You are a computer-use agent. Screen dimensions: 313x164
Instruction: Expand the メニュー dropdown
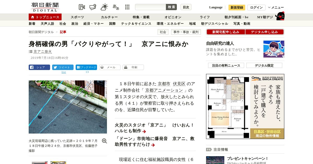pyautogui.click(x=276, y=7)
